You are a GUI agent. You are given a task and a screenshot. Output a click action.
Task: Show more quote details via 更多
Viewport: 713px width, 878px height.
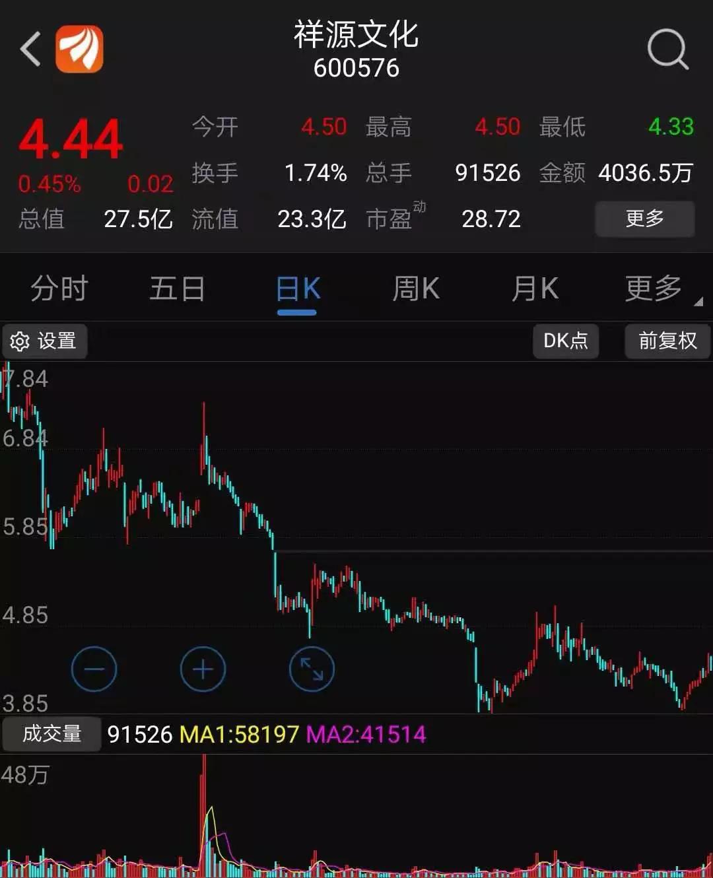click(x=645, y=219)
